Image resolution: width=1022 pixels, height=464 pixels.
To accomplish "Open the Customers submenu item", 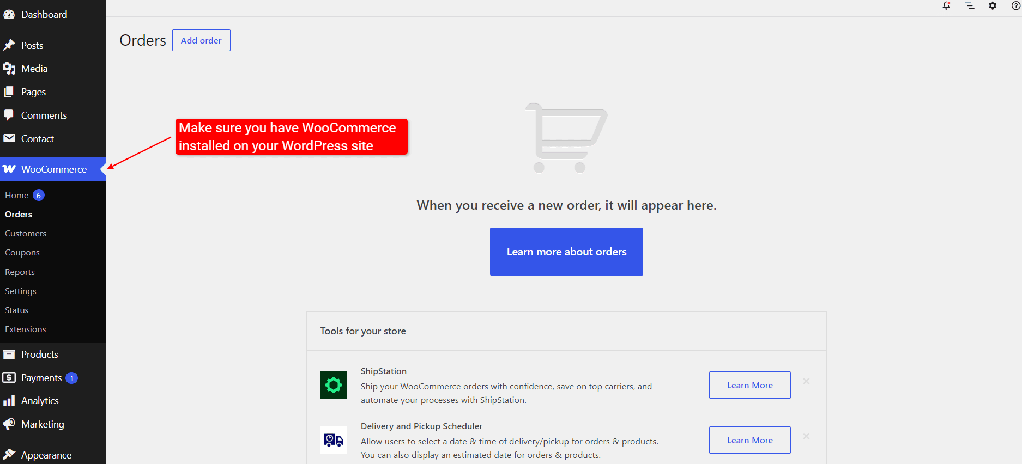I will 26,233.
